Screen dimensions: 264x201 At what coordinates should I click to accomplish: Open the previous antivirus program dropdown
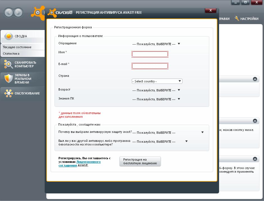160,142
